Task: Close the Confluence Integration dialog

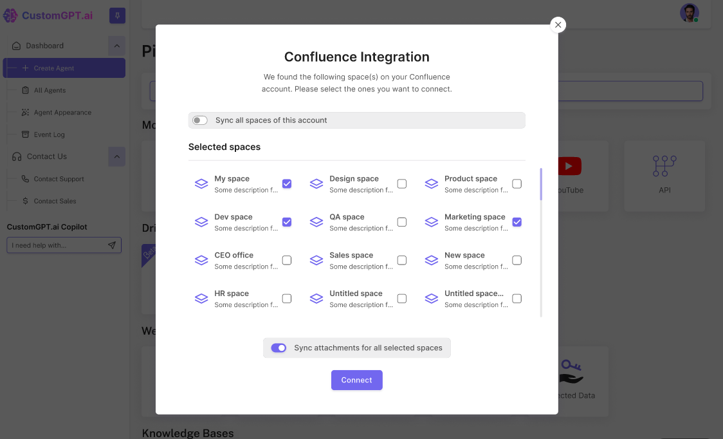Action: 558,24
